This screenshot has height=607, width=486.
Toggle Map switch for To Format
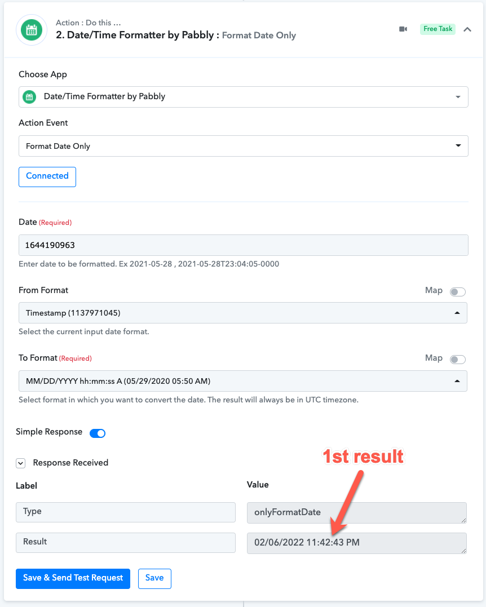[x=457, y=359]
